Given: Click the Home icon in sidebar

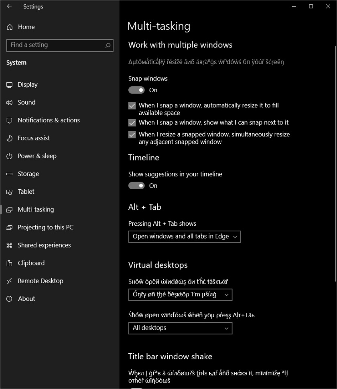Looking at the screenshot, I should point(10,27).
